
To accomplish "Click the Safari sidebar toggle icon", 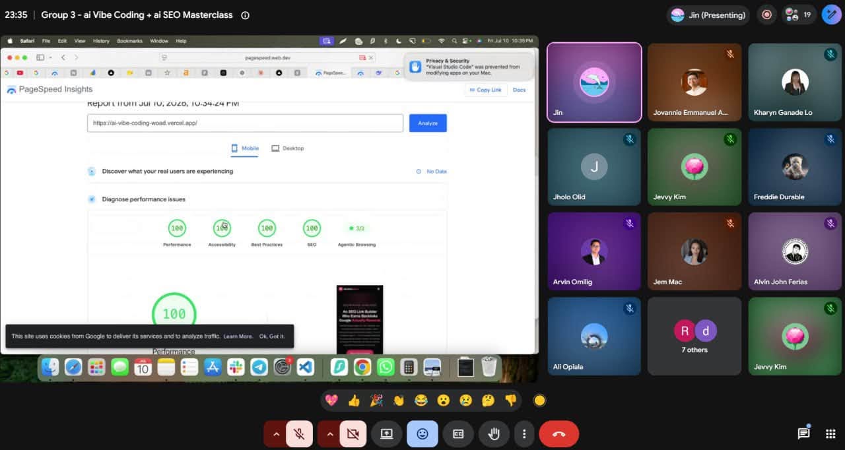I will coord(40,58).
